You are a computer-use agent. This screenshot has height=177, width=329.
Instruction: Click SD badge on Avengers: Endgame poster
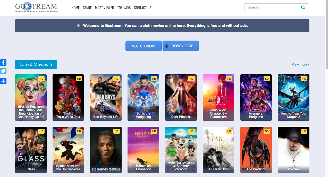coord(267,79)
